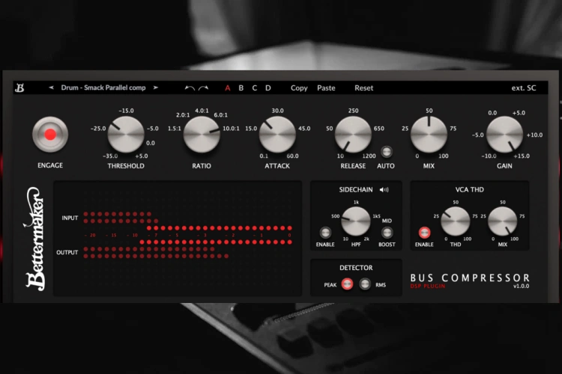Click the VCA THD MIX knob
The image size is (562, 374).
503,221
